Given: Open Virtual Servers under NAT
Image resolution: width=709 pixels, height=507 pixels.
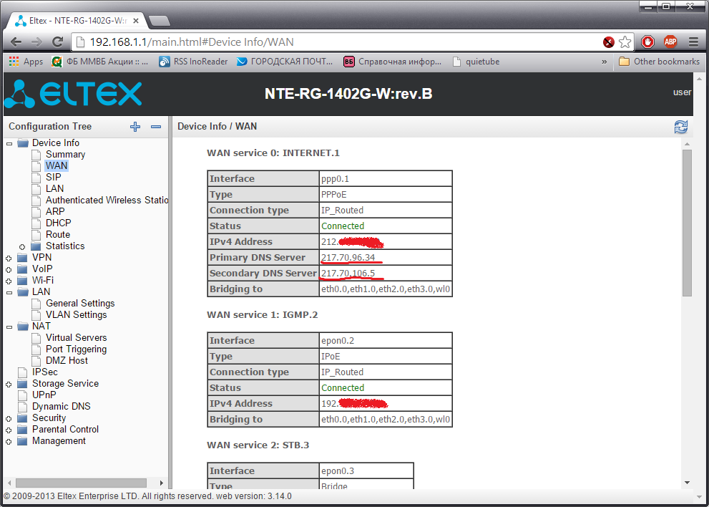Looking at the screenshot, I should (x=77, y=338).
